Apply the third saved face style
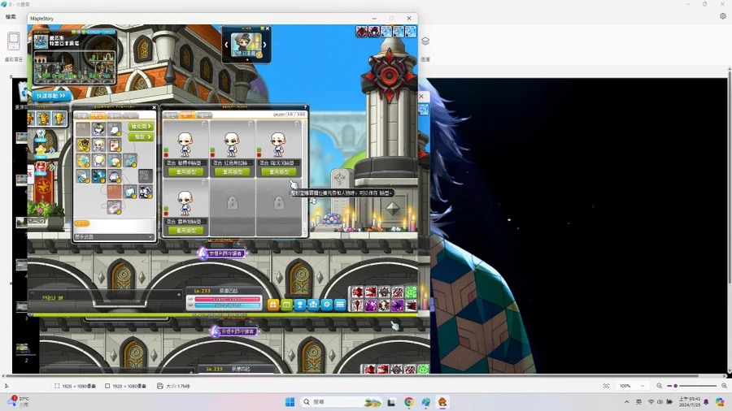This screenshot has width=732, height=411. click(x=279, y=172)
